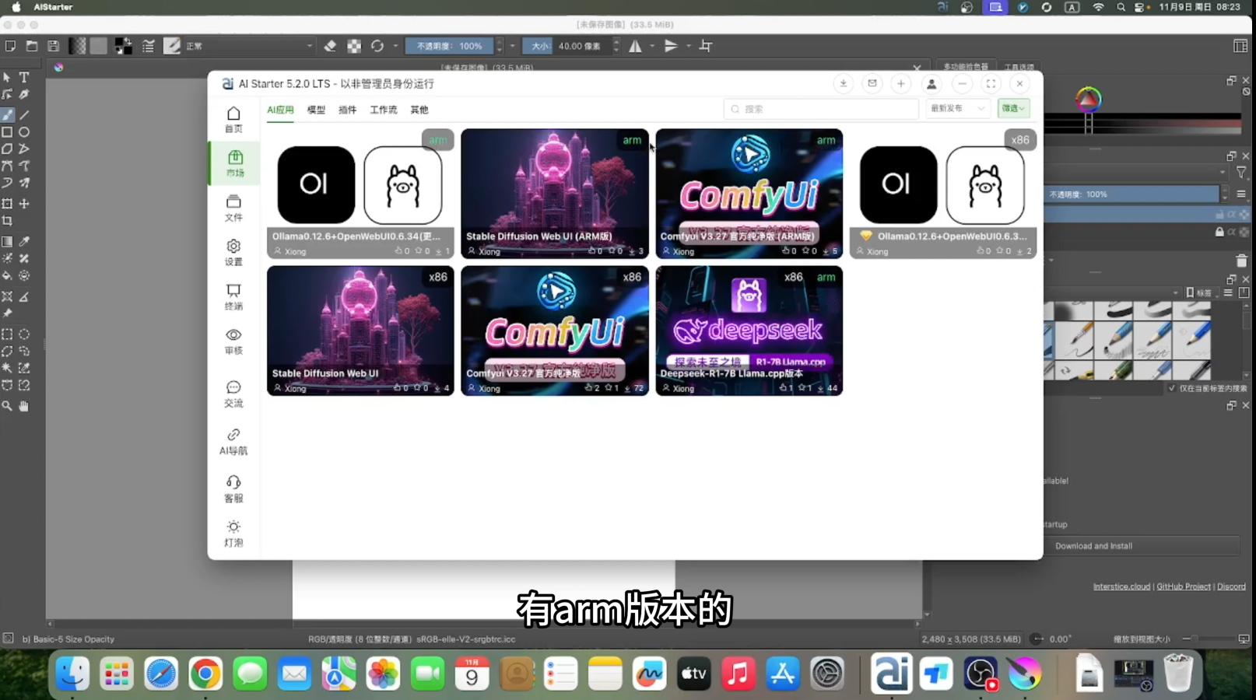Delete layer with trash icon in Layers panel
Image resolution: width=1256 pixels, height=700 pixels.
(x=1241, y=261)
